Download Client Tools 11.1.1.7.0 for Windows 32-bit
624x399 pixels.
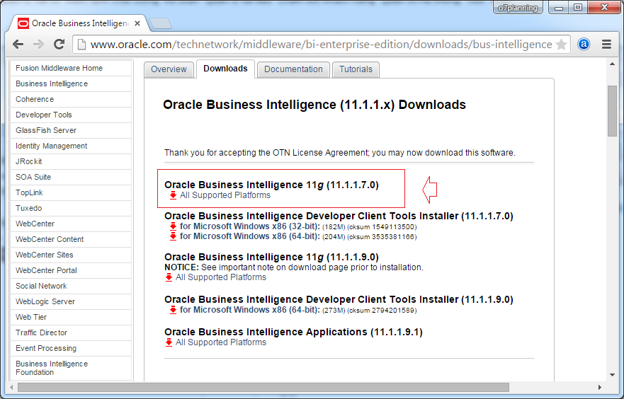point(250,226)
